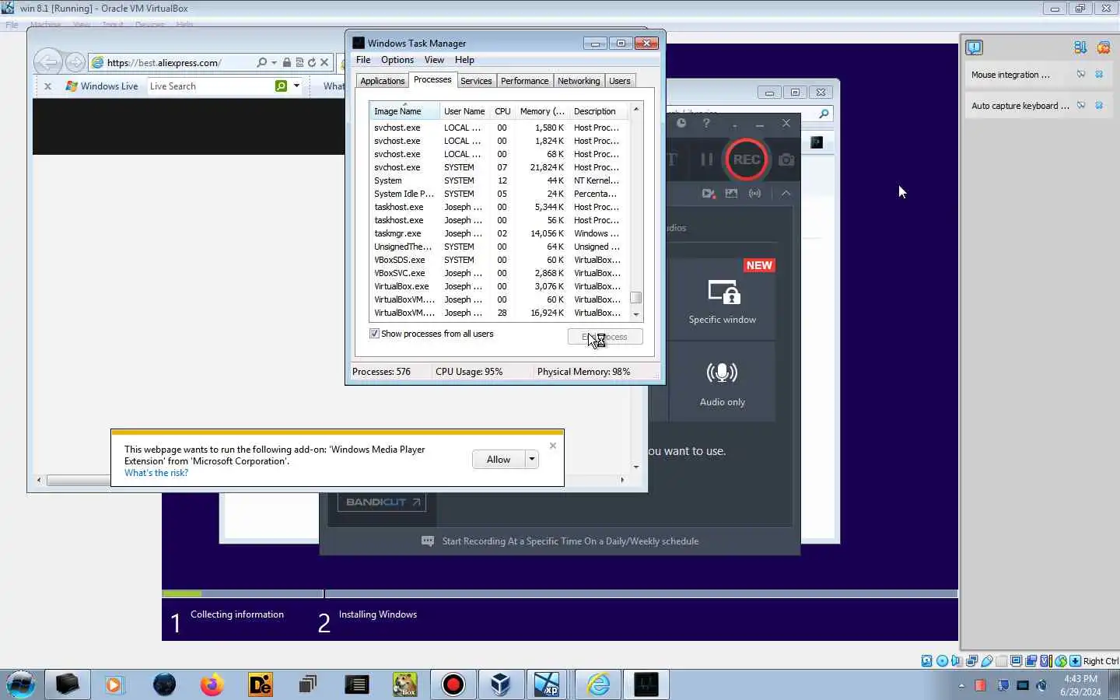Open the Help menu in Task Manager
Screen dimensions: 1120x700
point(464,60)
